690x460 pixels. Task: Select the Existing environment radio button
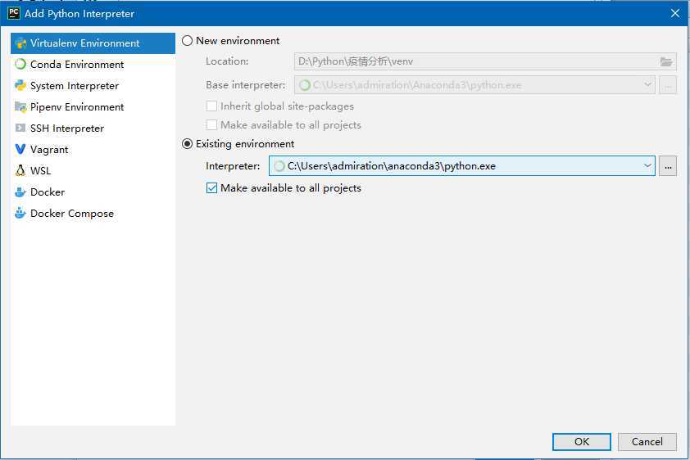(x=187, y=144)
